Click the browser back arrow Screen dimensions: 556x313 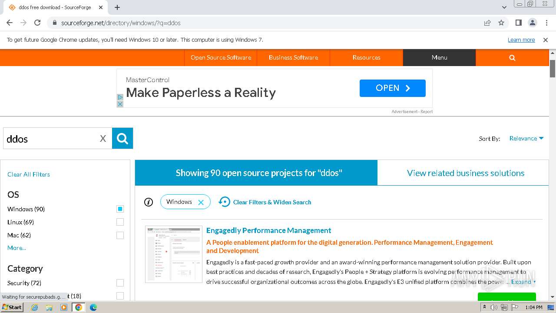10,23
